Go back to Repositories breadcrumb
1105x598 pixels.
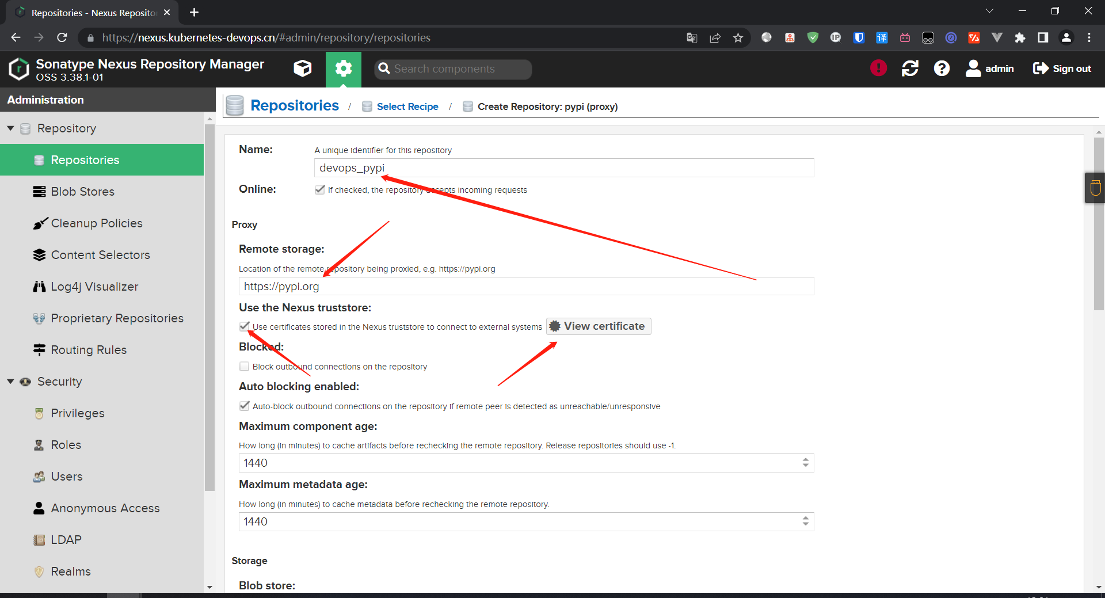[x=295, y=105]
